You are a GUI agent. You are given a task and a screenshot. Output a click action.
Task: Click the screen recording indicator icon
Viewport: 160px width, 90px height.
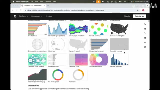click(x=94, y=1)
